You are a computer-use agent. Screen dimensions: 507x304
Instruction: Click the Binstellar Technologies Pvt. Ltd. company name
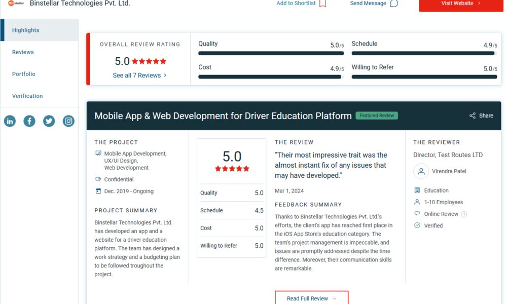coord(80,4)
